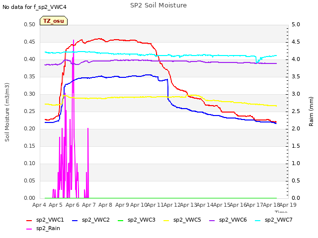The height and width of the screenshot is (238, 318).
Task: Click the 0.45 left axis value
Action: (x=30, y=42)
